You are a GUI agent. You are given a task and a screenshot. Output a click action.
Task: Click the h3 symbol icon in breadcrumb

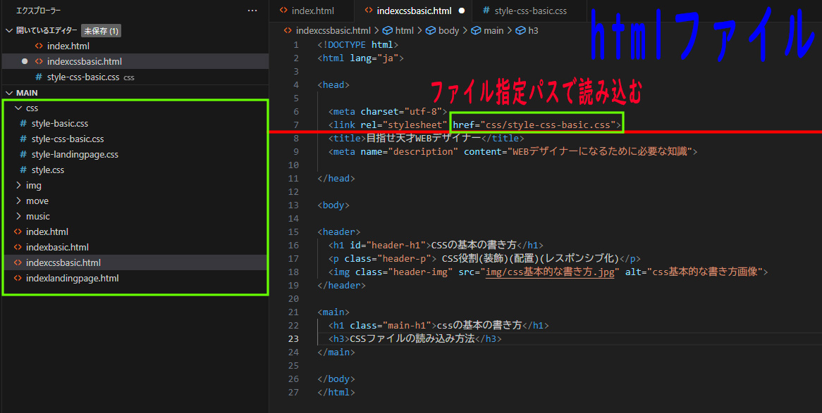pos(520,30)
